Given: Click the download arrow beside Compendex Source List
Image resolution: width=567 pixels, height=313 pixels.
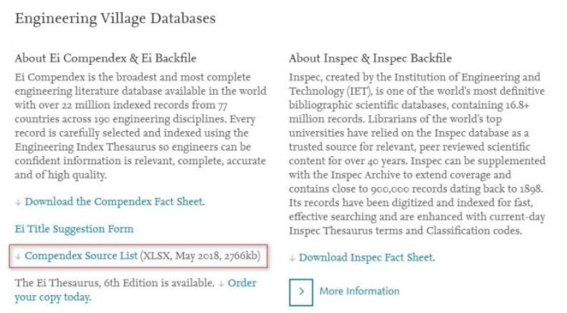Looking at the screenshot, I should [19, 256].
